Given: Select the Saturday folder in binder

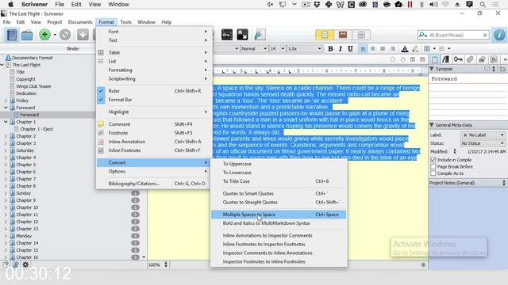Looking at the screenshot, I should pyautogui.click(x=25, y=150).
